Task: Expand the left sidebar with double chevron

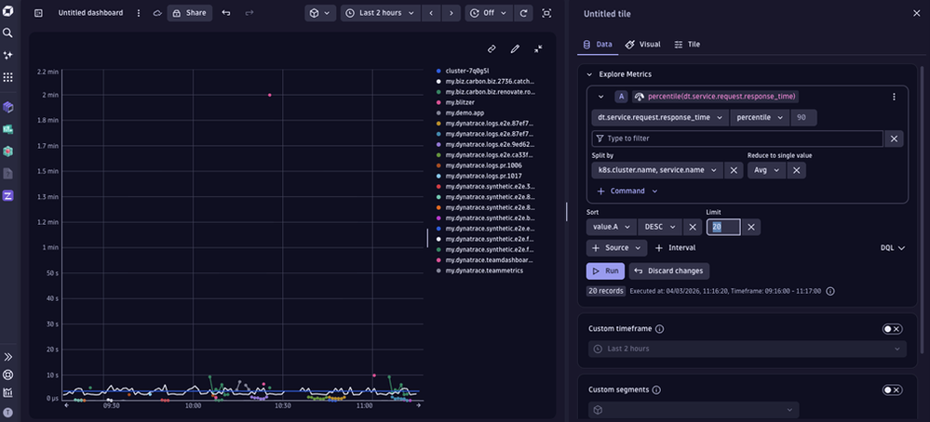Action: click(7, 357)
